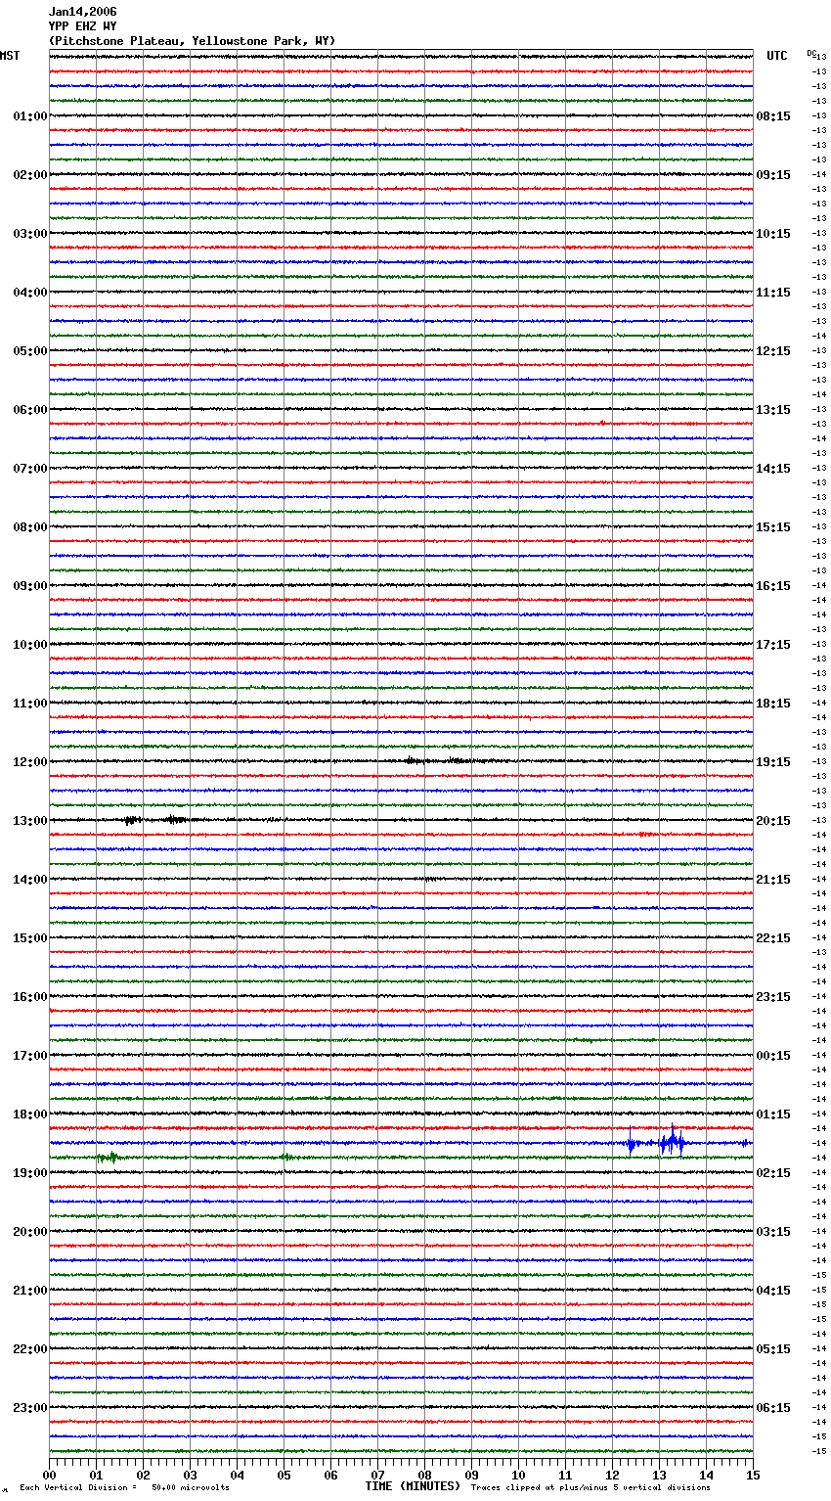Click the 03:15 UTC time label
The width and height of the screenshot is (831, 1501).
pos(773,1232)
